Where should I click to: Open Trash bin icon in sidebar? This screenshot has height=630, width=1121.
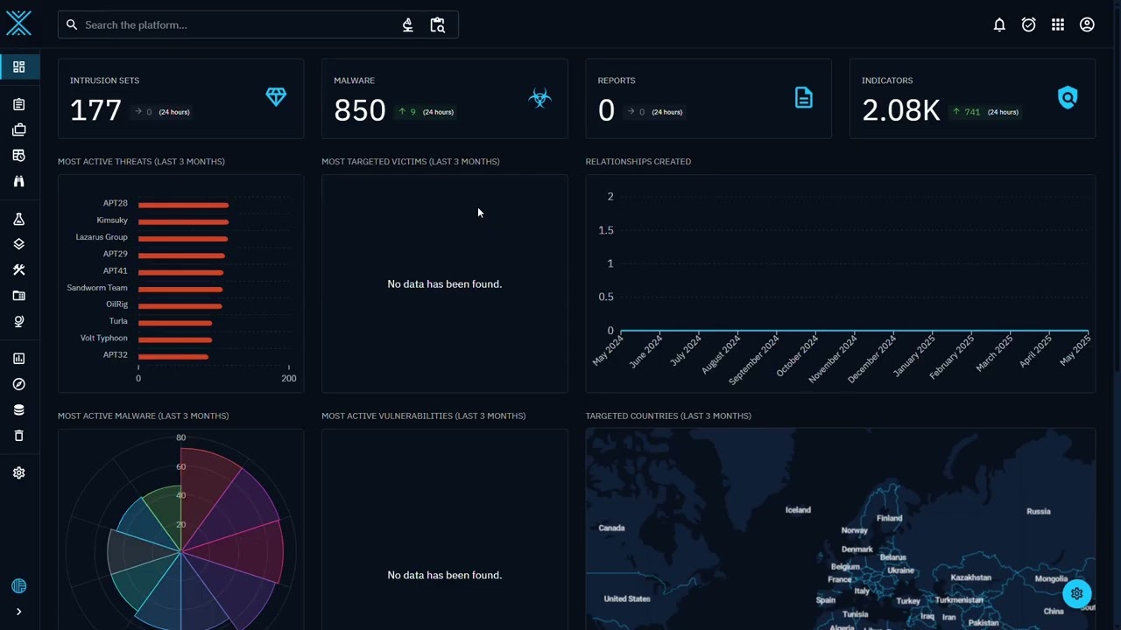18,436
